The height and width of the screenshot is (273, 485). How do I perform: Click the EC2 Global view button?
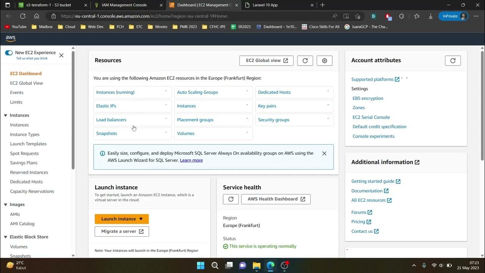(x=266, y=61)
